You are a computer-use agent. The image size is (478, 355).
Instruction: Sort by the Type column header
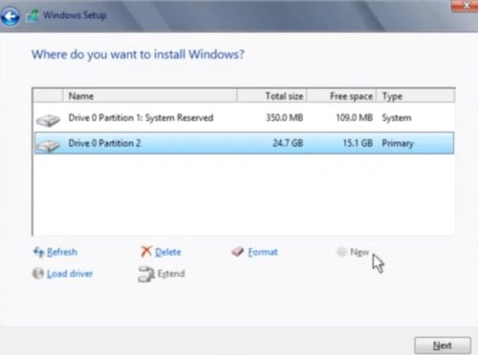(416, 95)
